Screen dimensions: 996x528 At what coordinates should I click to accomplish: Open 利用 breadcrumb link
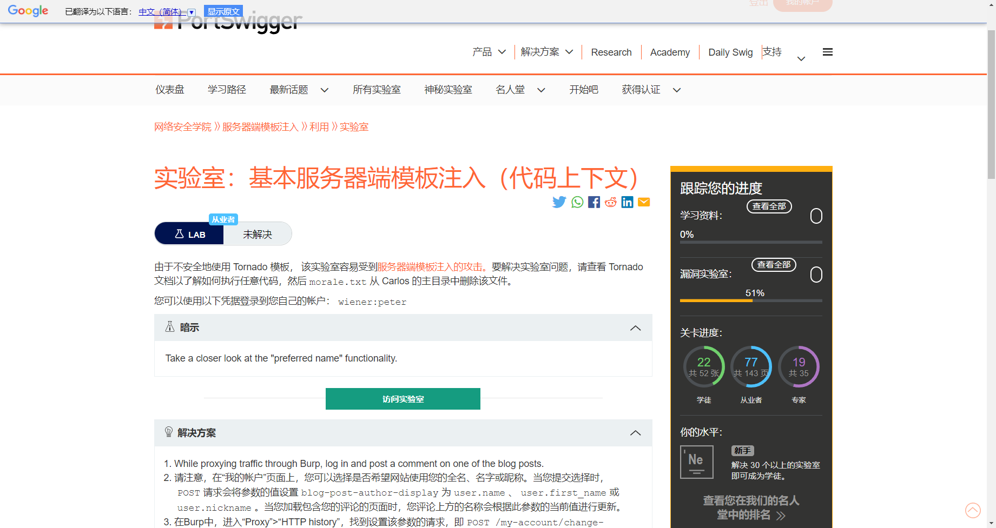[x=319, y=127]
